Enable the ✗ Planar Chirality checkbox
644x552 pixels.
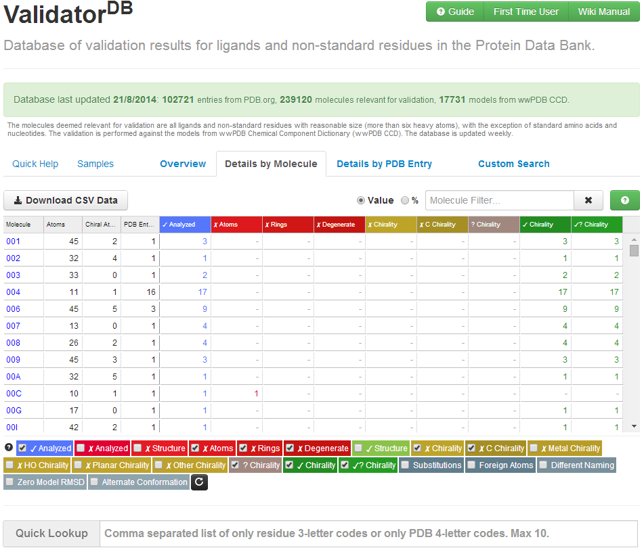click(x=78, y=465)
